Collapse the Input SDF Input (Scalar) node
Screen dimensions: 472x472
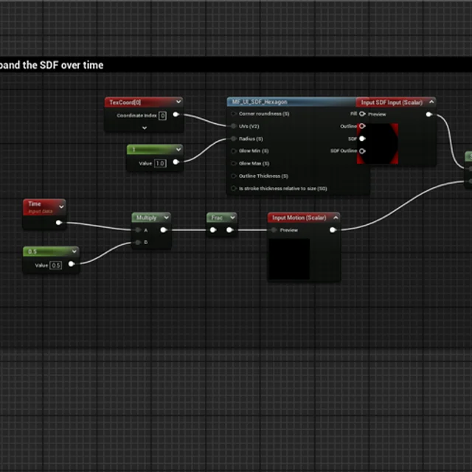tap(431, 102)
